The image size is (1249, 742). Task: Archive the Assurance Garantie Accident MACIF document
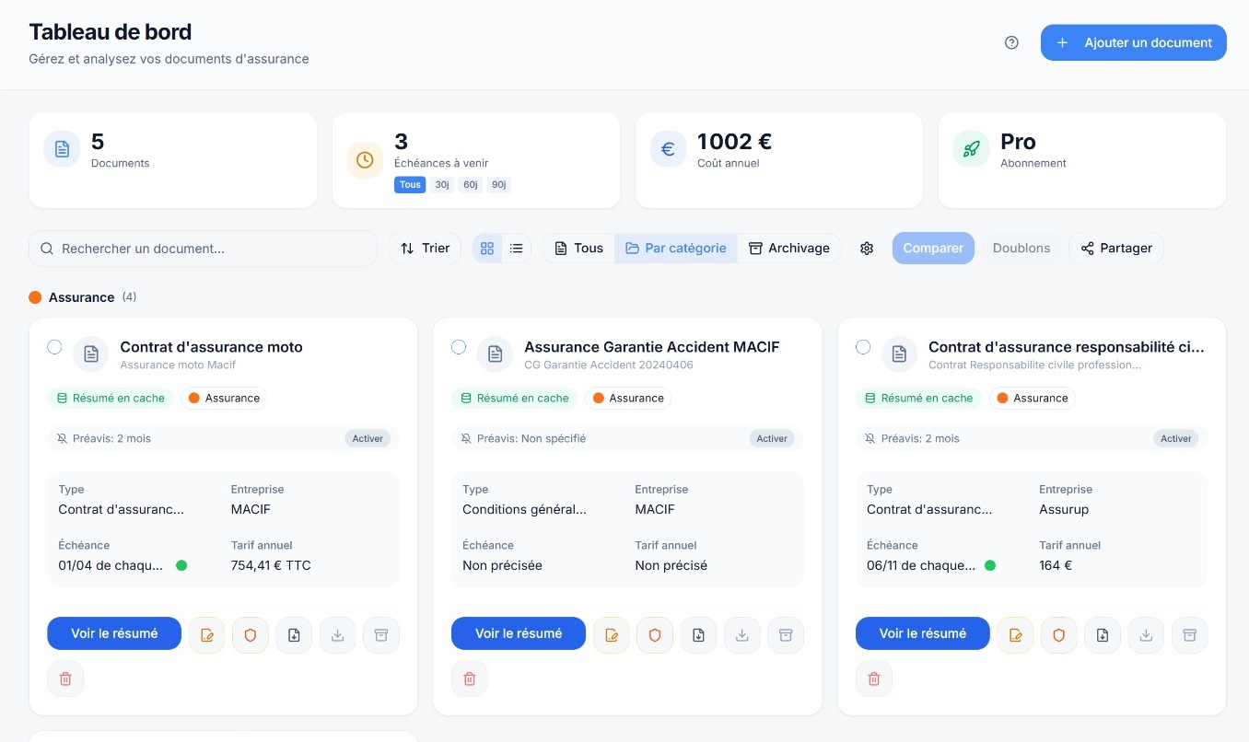[x=786, y=635]
